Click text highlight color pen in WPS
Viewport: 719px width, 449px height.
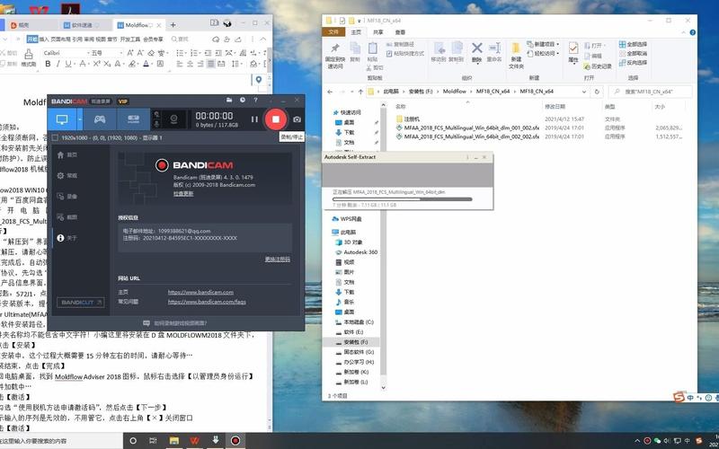tap(132, 64)
